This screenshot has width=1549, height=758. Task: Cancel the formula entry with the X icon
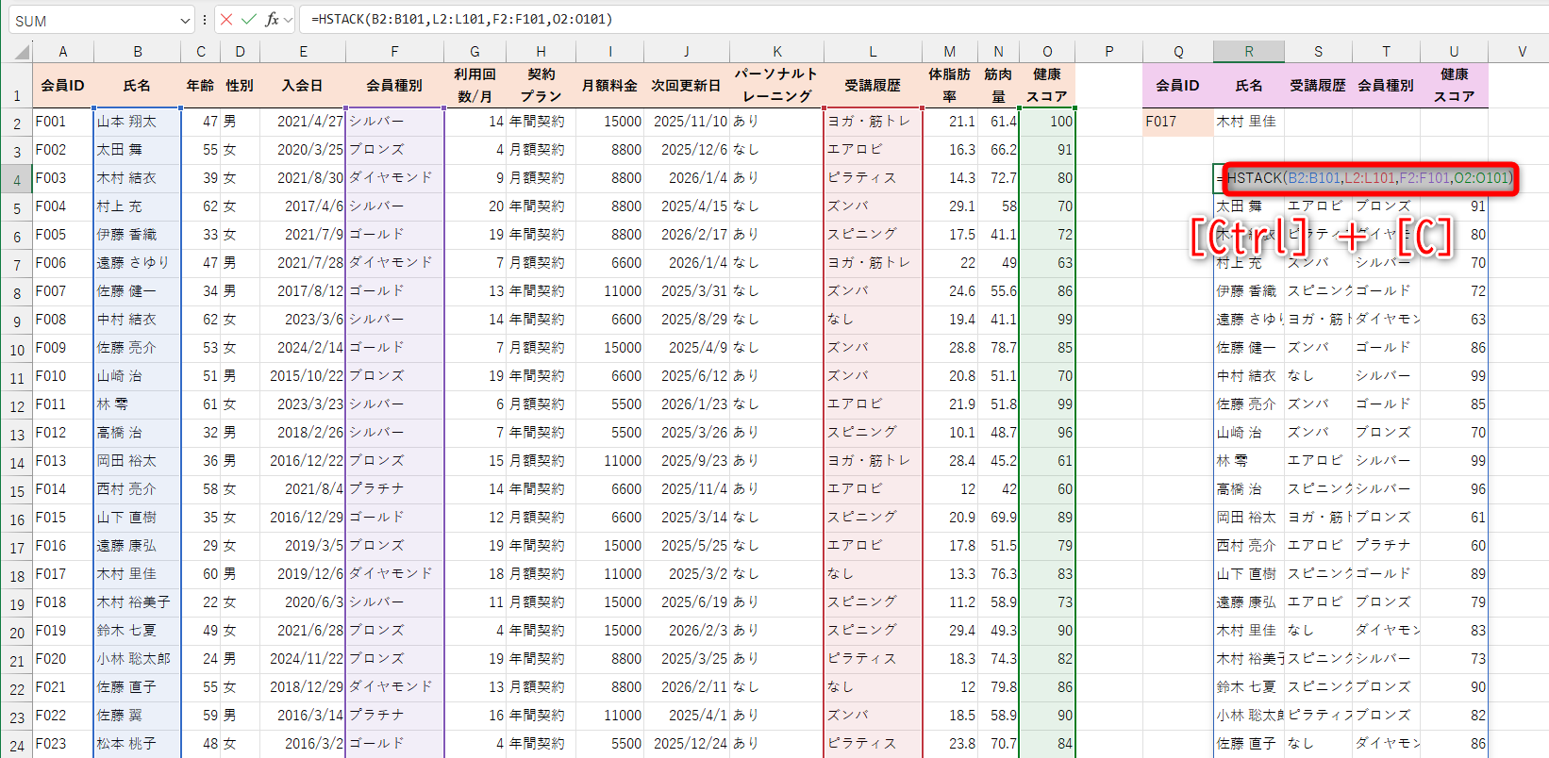[226, 19]
